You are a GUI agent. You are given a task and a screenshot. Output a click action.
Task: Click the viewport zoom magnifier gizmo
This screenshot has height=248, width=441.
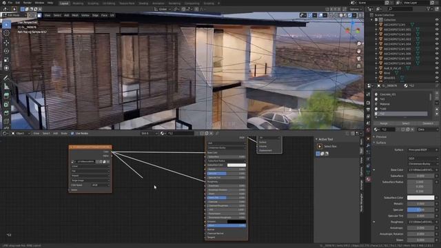359,44
